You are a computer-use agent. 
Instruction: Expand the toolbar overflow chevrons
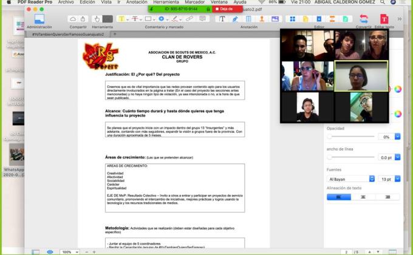tap(400, 19)
